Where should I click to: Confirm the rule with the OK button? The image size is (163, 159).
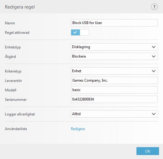pos(148,151)
